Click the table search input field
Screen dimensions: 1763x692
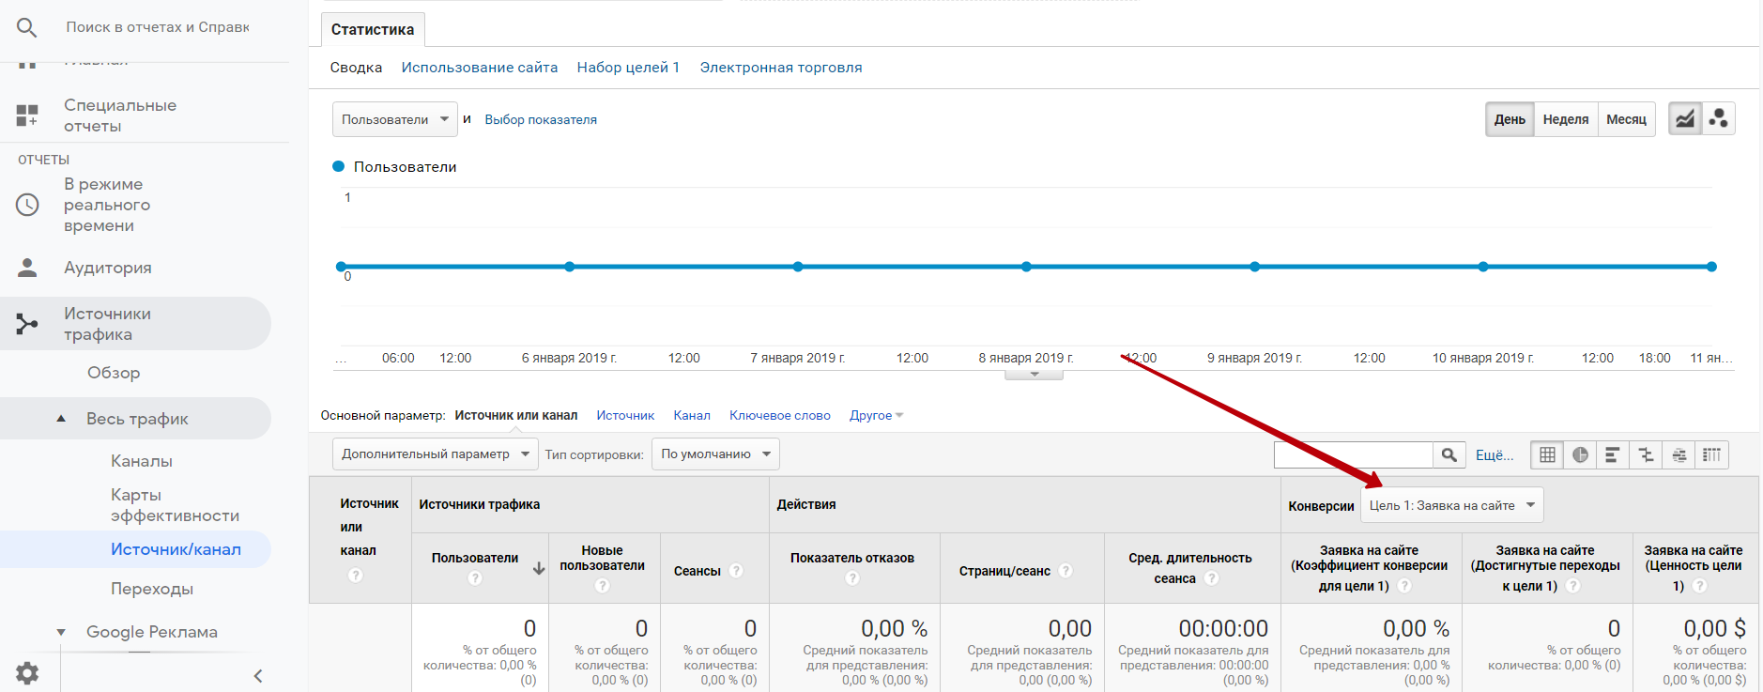coord(1353,455)
